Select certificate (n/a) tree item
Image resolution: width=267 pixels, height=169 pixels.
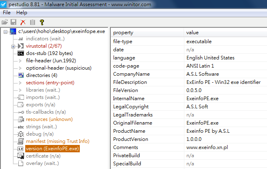43,156
